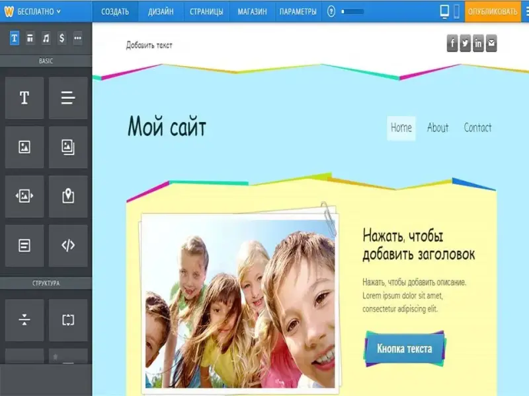Screen dimensions: 529x396
Task: Click the About navigation link
Action: click(x=438, y=128)
